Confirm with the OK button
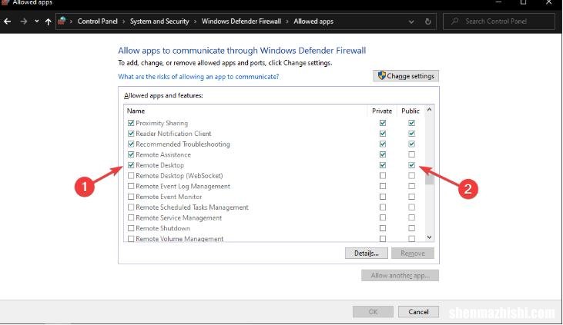The image size is (563, 325). tap(373, 312)
